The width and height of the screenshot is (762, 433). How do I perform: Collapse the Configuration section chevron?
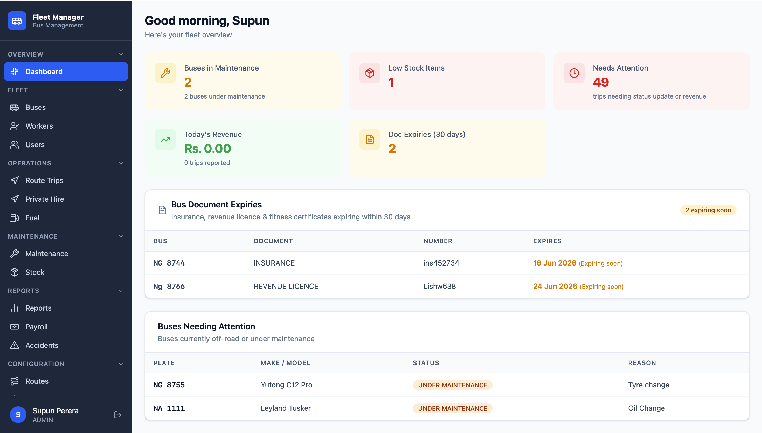pyautogui.click(x=121, y=364)
